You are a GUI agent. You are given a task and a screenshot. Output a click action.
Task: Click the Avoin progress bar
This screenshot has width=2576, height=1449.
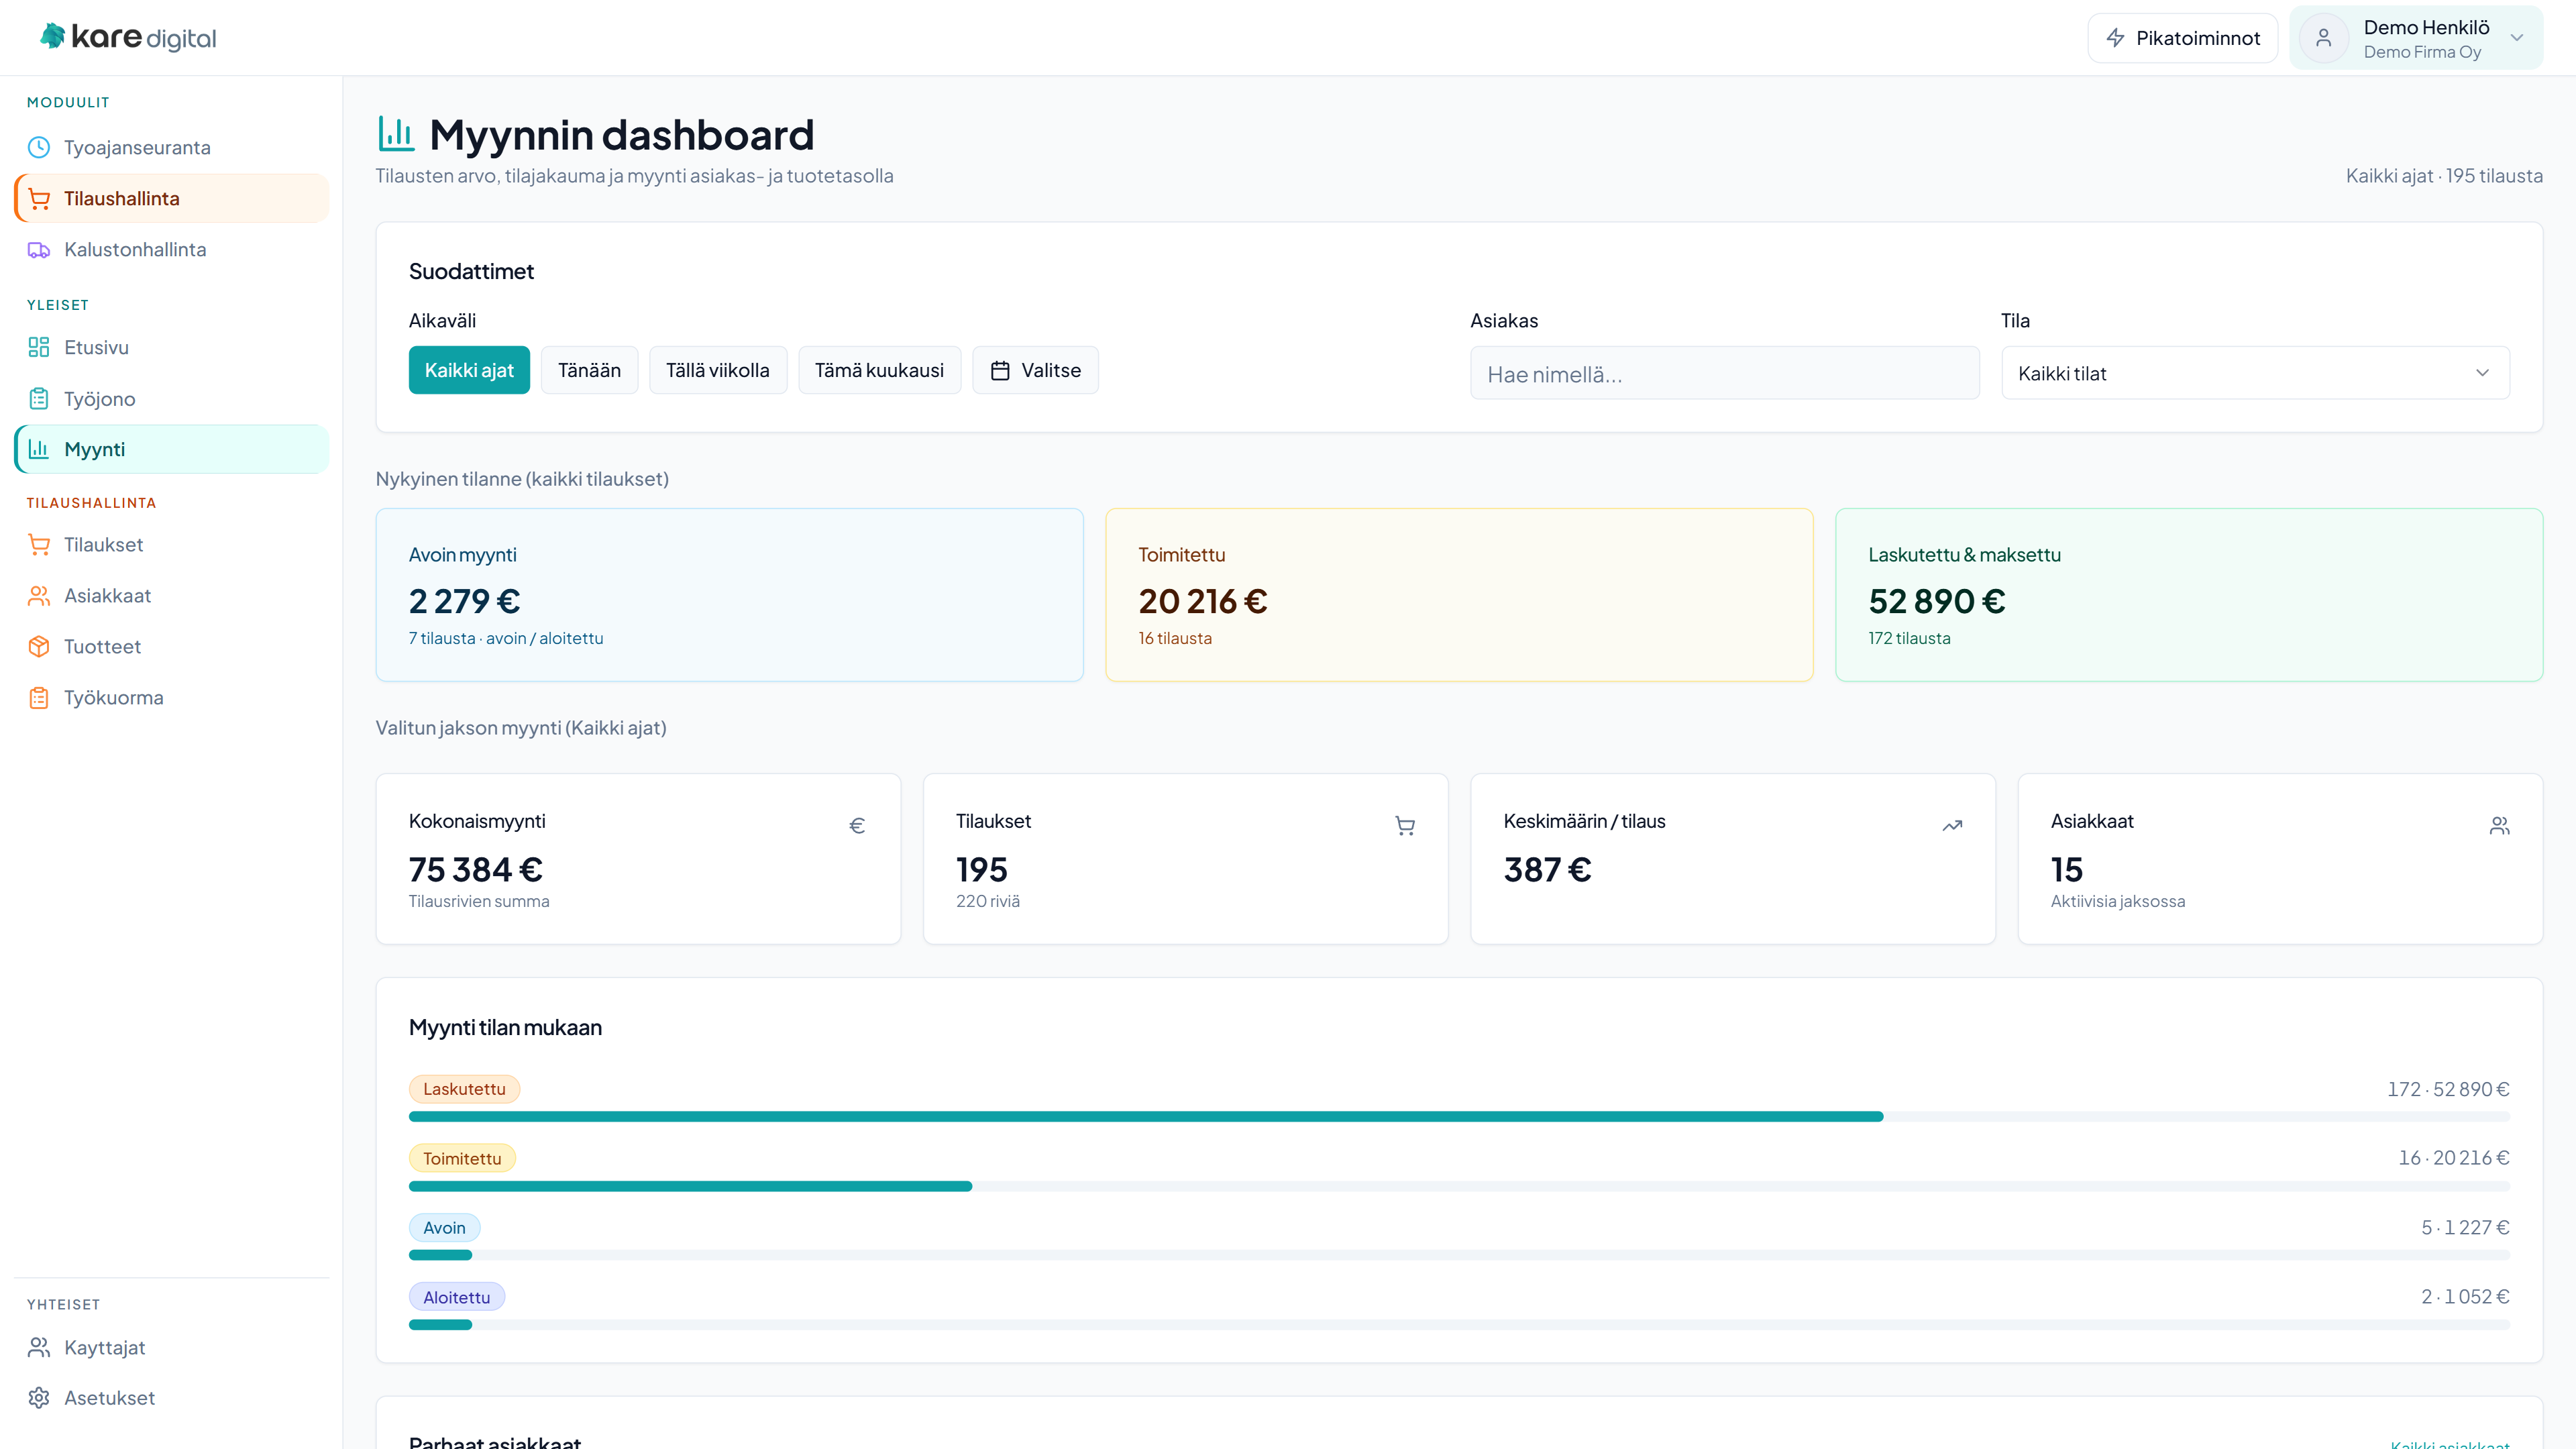point(1459,1255)
